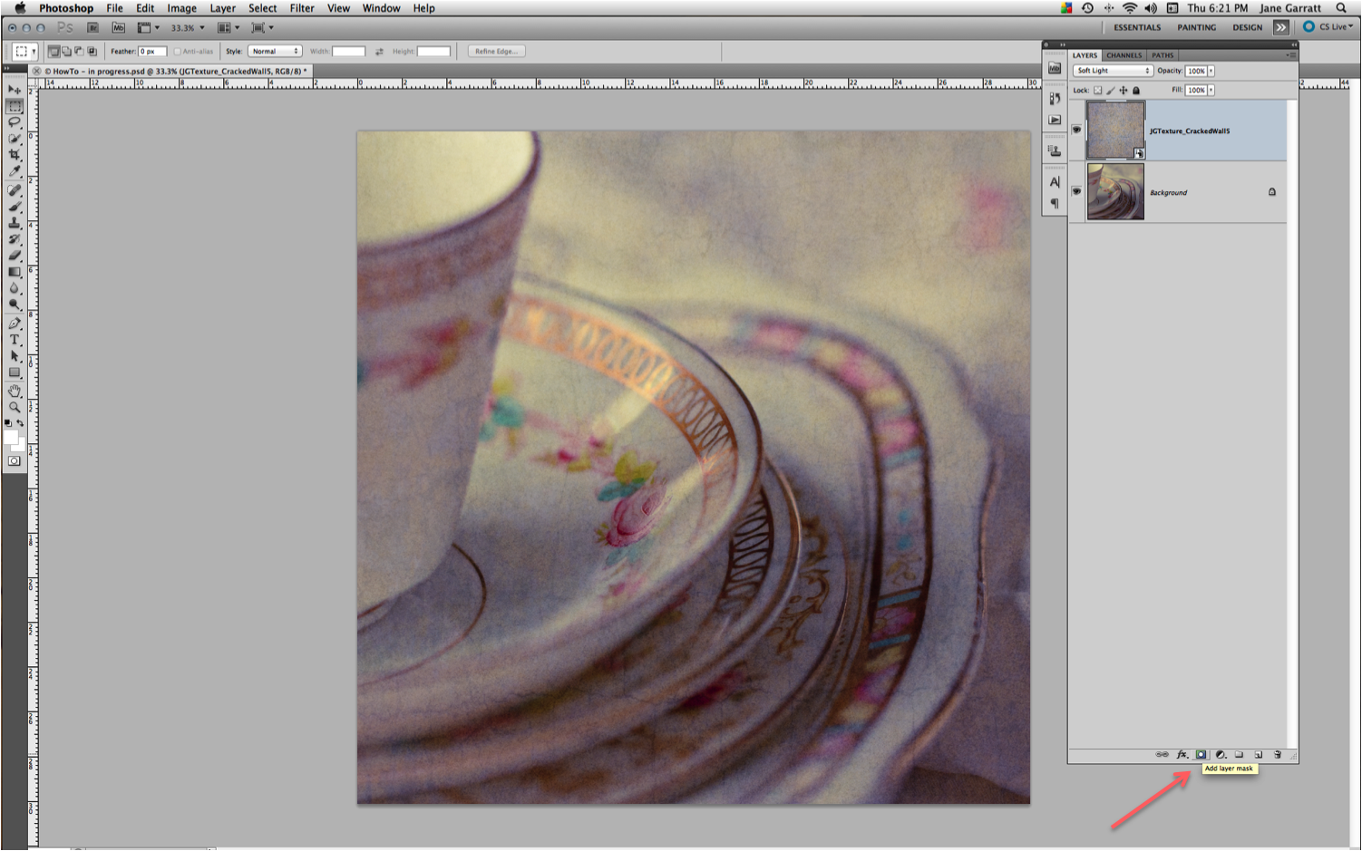Select the JGTexture_CrackedWall5 layer thumbnail
1362x851 pixels.
pyautogui.click(x=1114, y=130)
